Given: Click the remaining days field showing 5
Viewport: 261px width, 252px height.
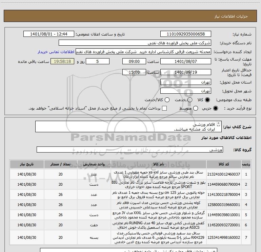Looking at the screenshot, I should (98, 61).
